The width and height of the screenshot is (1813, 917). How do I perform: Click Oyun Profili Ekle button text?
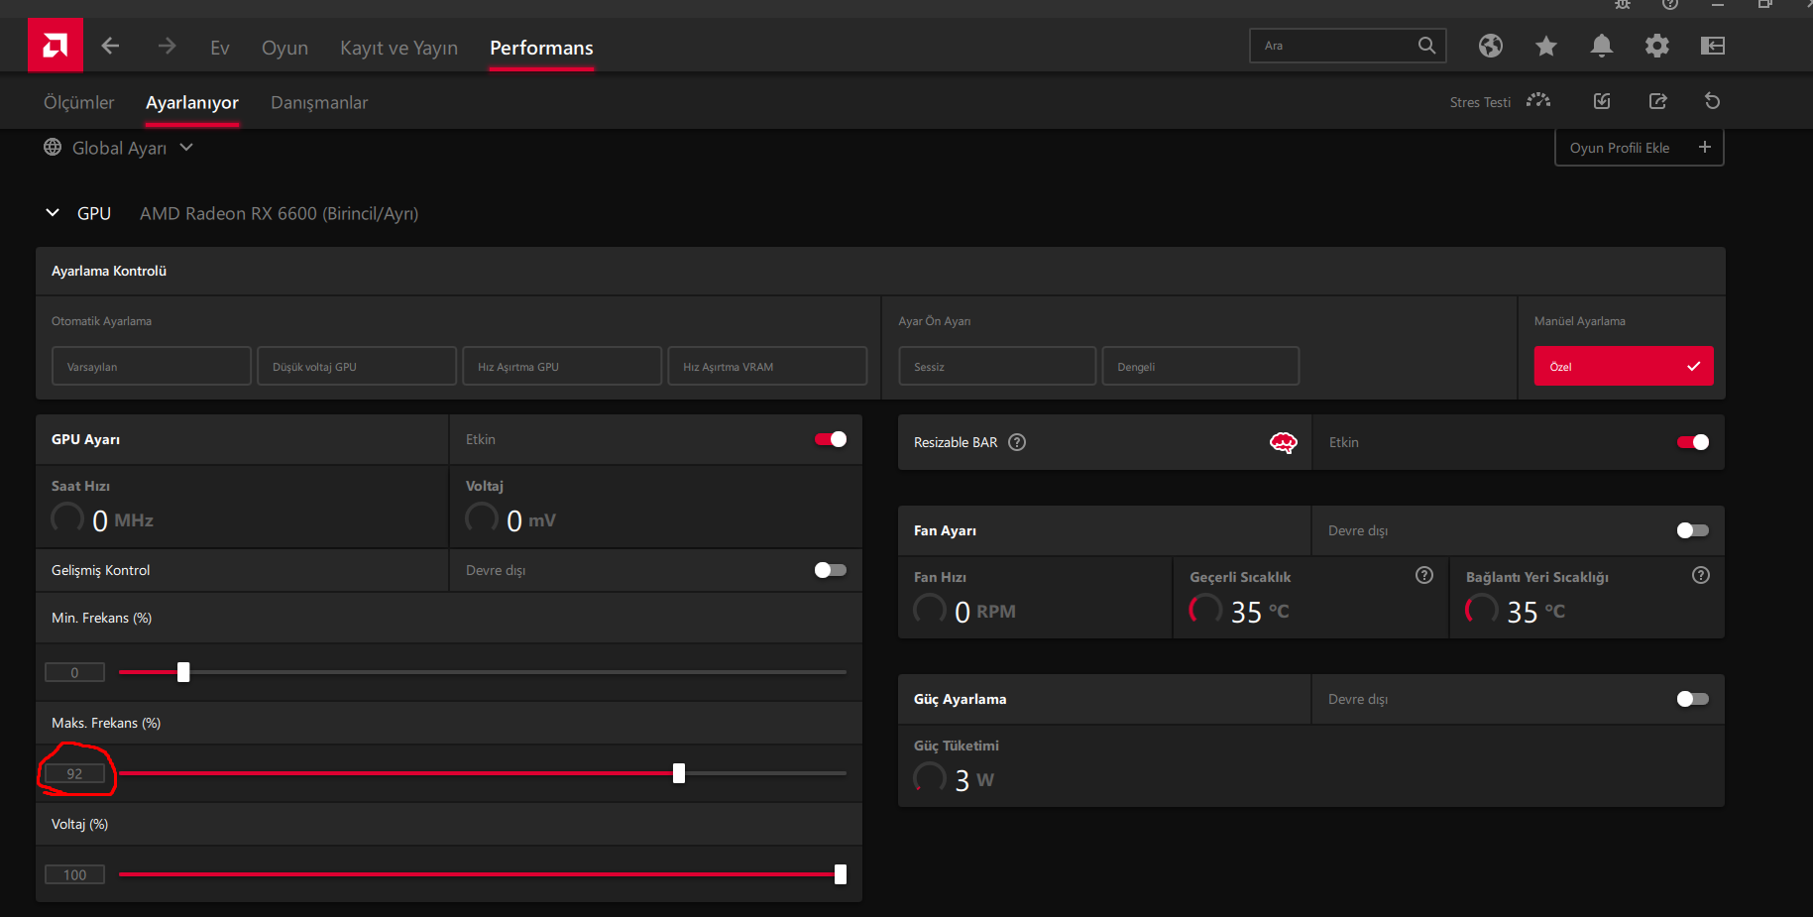[x=1620, y=148]
